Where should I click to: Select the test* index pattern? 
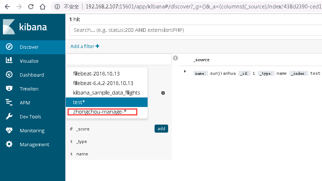[106, 102]
